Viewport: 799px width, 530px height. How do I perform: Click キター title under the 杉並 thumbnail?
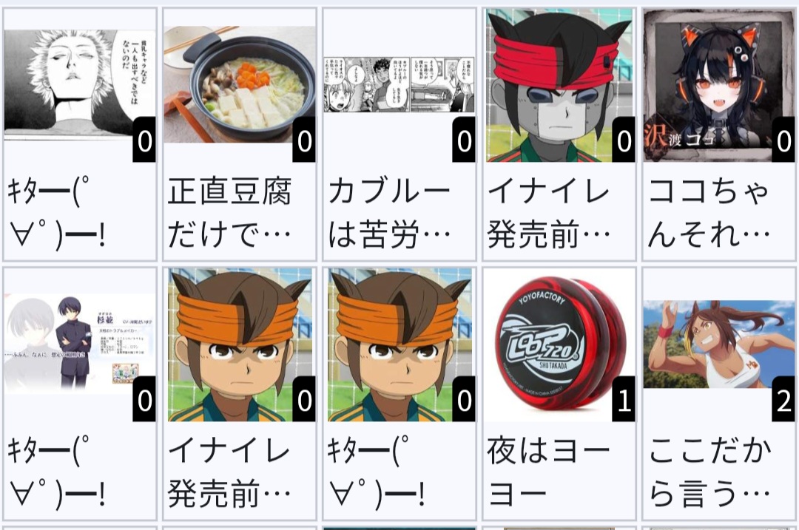(x=56, y=472)
